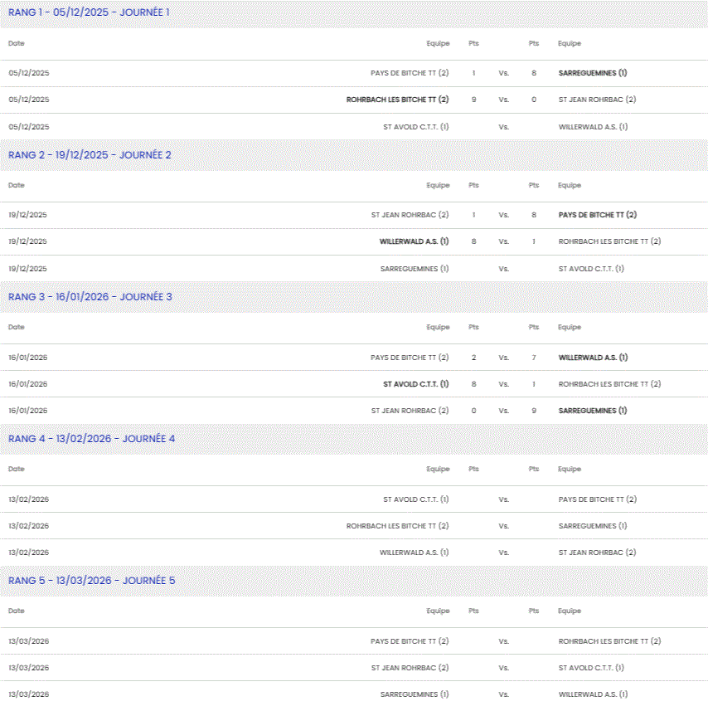708x711 pixels.
Task: Click the Rang 4 - Journée 4 heading
Action: click(91, 438)
